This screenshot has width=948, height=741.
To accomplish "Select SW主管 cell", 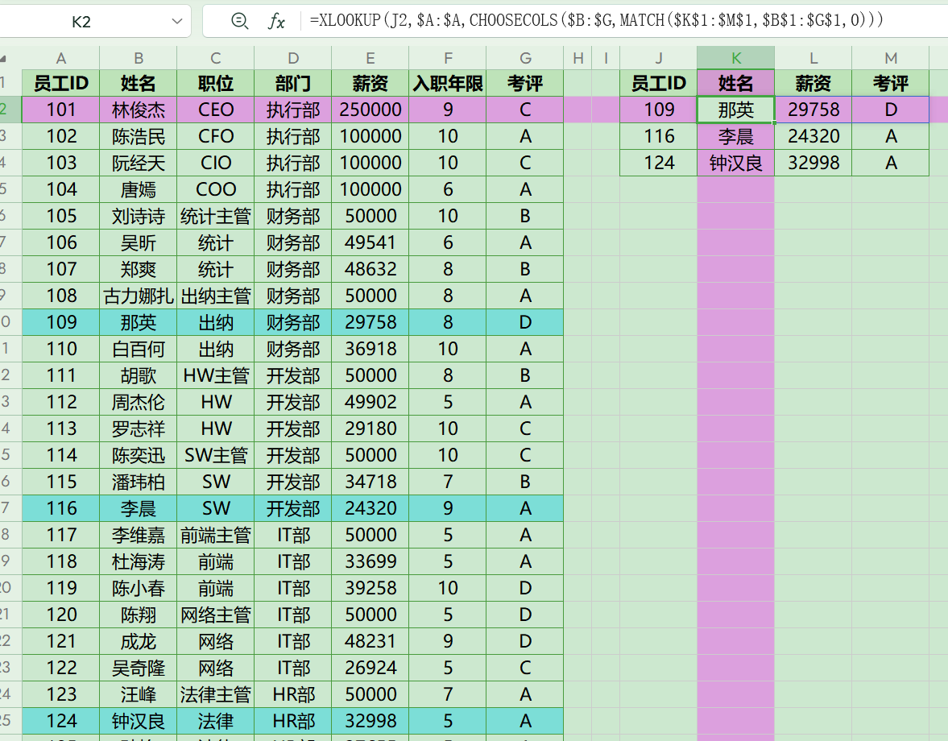I will pos(216,455).
